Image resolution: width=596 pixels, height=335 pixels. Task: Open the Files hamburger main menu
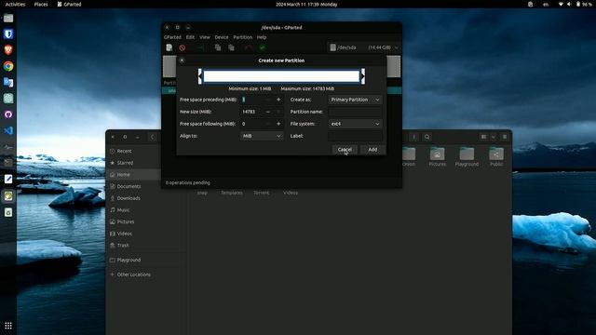pos(505,137)
